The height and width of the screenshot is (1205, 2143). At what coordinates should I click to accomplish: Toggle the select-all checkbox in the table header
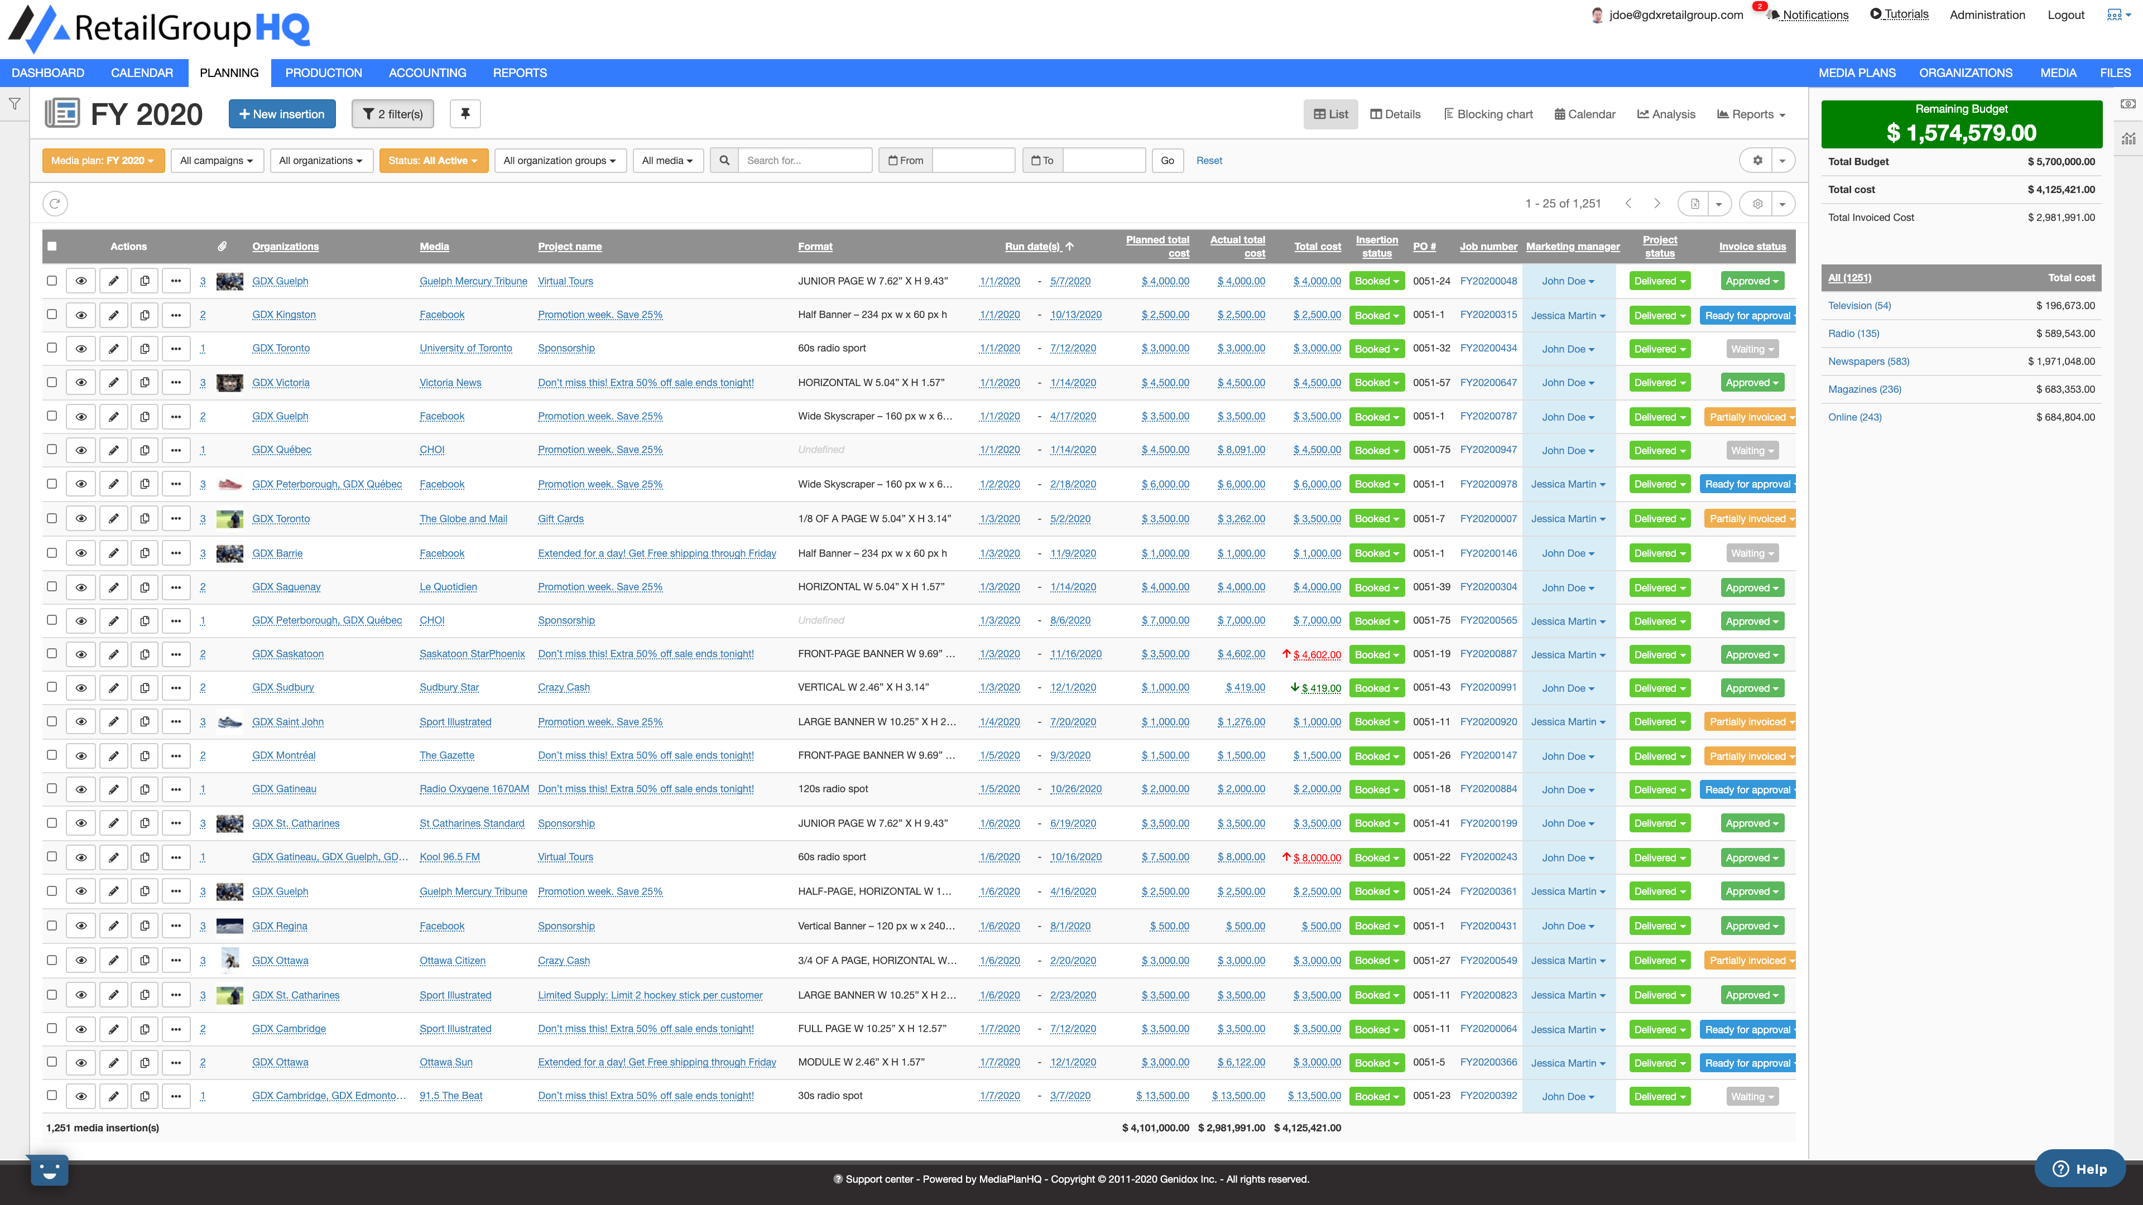tap(52, 246)
